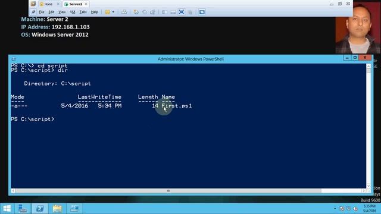
Task: Toggle the library sidebar view
Action: [164, 12]
